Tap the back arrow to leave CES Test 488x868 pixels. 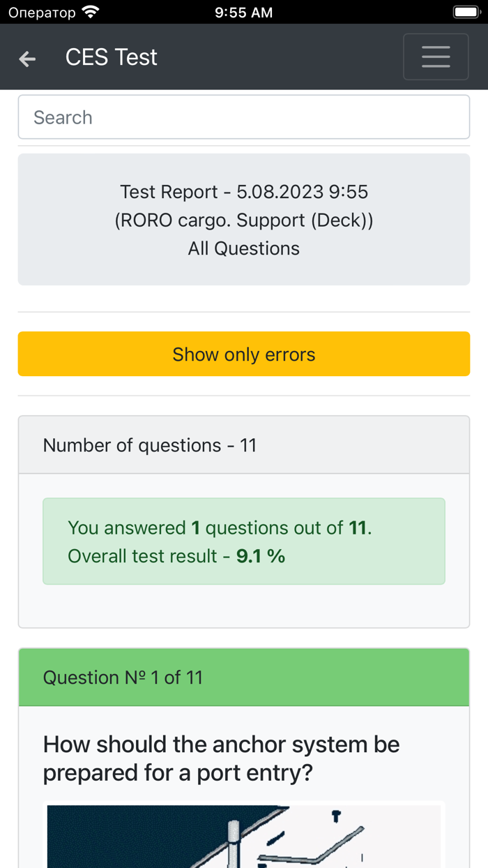click(26, 59)
